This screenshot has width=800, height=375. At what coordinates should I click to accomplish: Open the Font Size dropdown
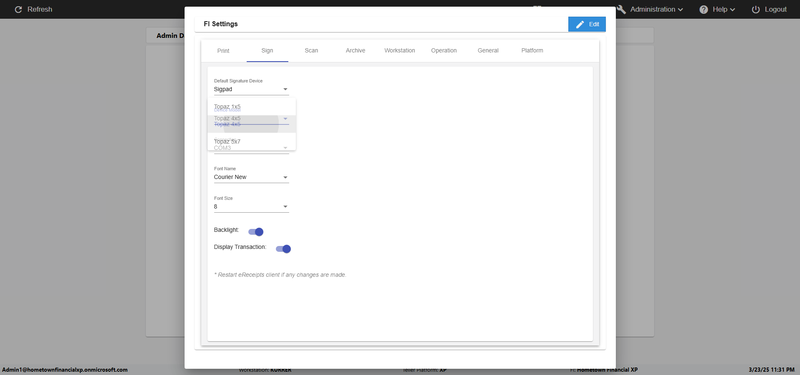(251, 207)
